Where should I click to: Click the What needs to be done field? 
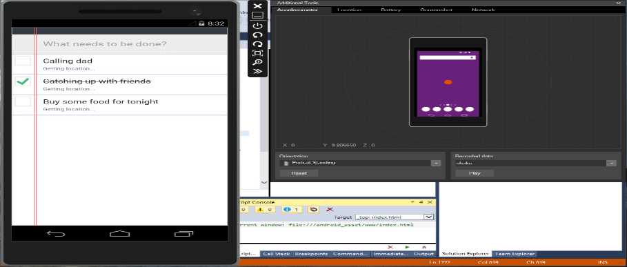pyautogui.click(x=119, y=44)
